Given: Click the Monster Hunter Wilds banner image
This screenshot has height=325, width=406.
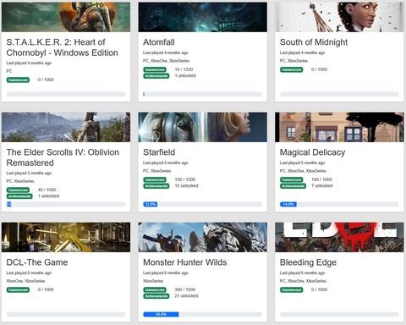Looking at the screenshot, I should point(202,237).
